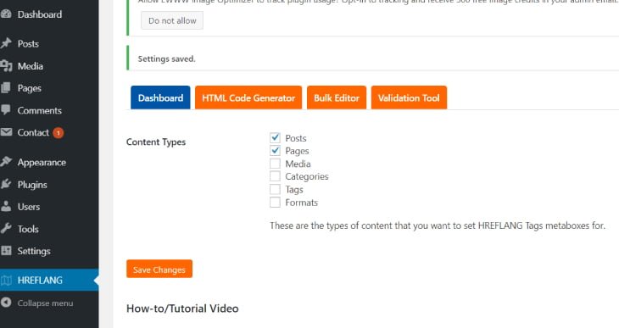Go to the Plugins menu label
Viewport: 619px width, 328px height.
click(x=32, y=185)
